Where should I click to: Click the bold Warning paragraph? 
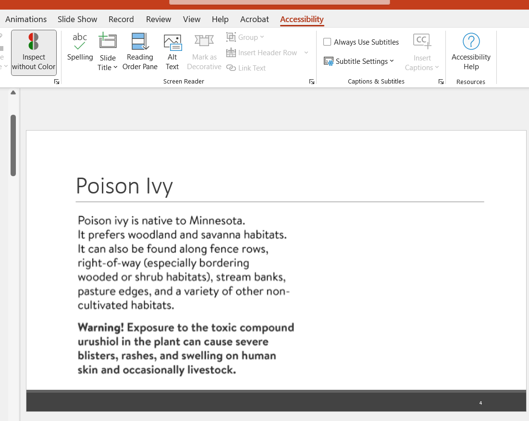click(x=186, y=349)
